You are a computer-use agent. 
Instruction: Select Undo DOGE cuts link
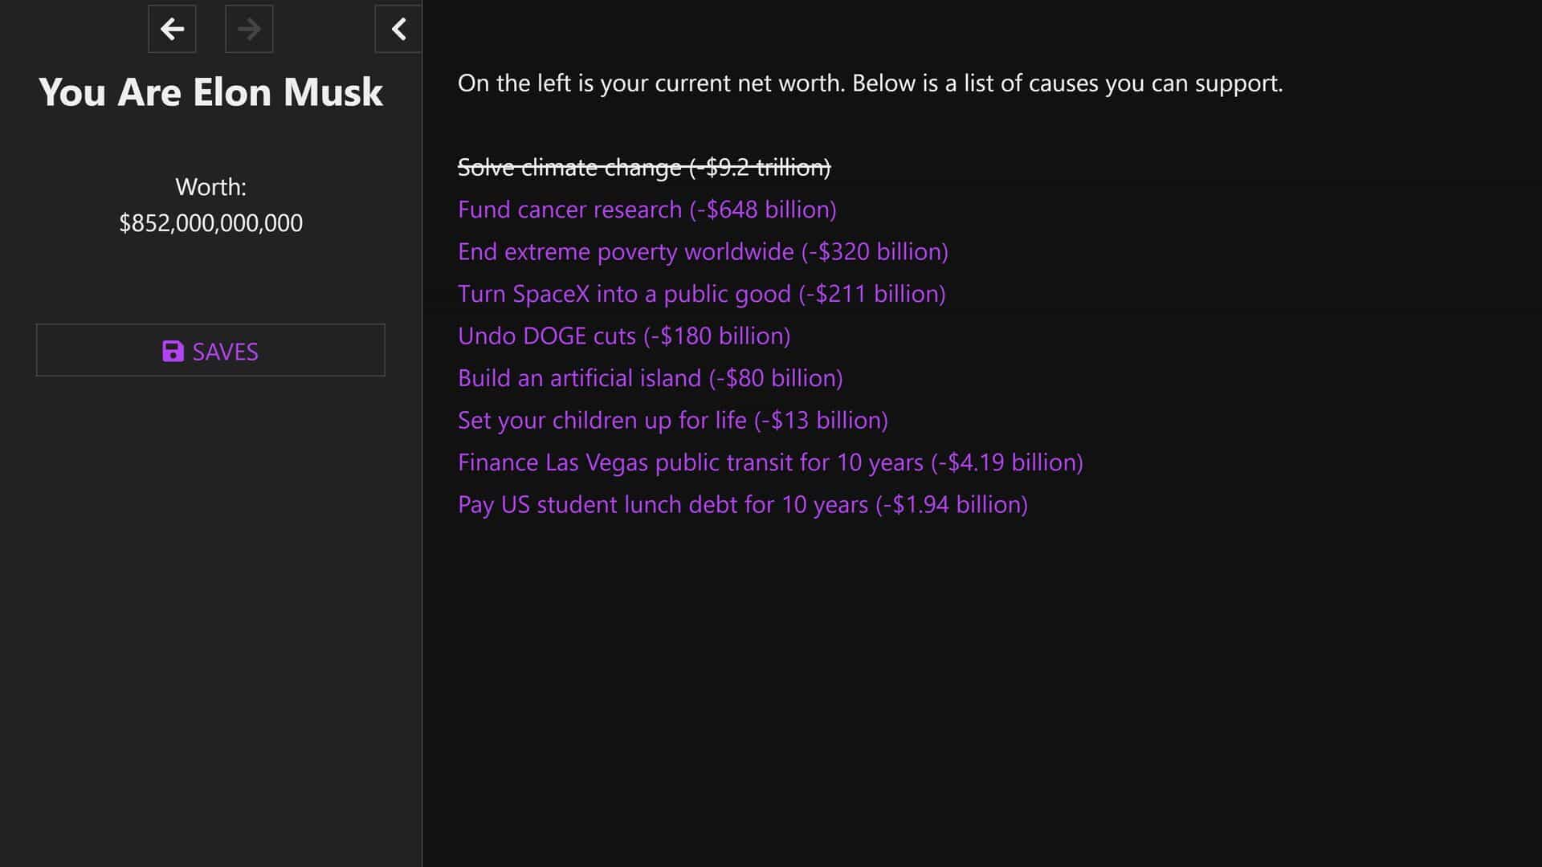click(x=624, y=336)
